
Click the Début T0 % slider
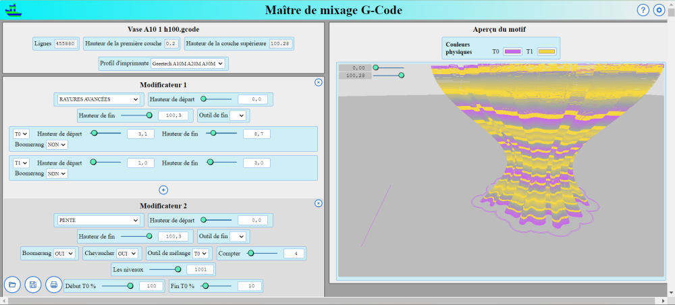click(118, 285)
